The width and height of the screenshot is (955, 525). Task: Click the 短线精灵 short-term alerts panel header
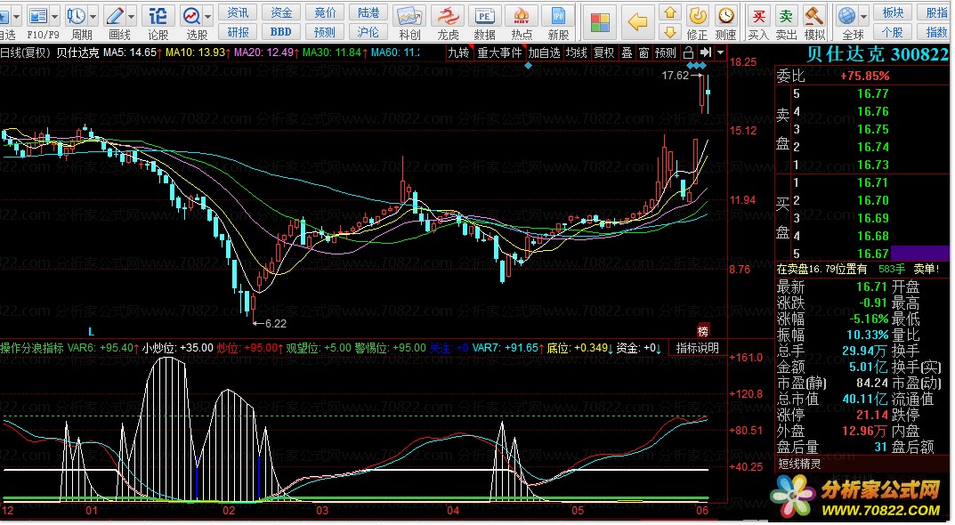click(799, 464)
